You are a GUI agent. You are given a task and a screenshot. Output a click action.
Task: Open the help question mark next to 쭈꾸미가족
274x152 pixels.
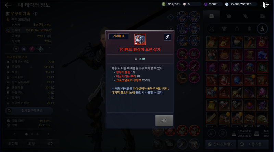(35, 14)
